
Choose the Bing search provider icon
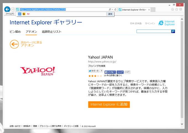pyautogui.click(x=24, y=14)
